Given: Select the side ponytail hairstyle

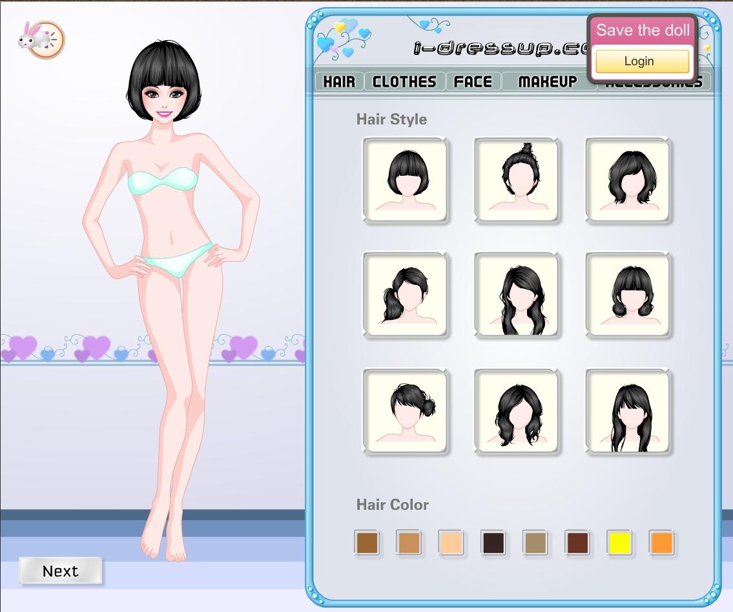Looking at the screenshot, I should (405, 295).
